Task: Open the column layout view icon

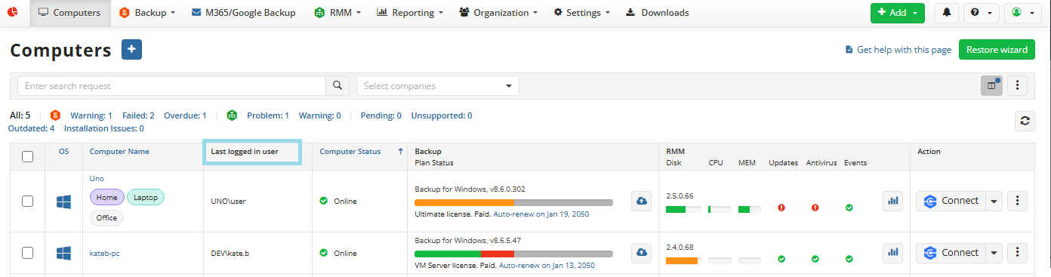Action: pyautogui.click(x=991, y=86)
